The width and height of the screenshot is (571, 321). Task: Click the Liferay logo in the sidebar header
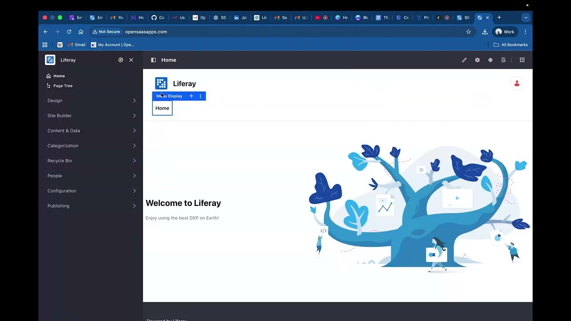pyautogui.click(x=50, y=60)
